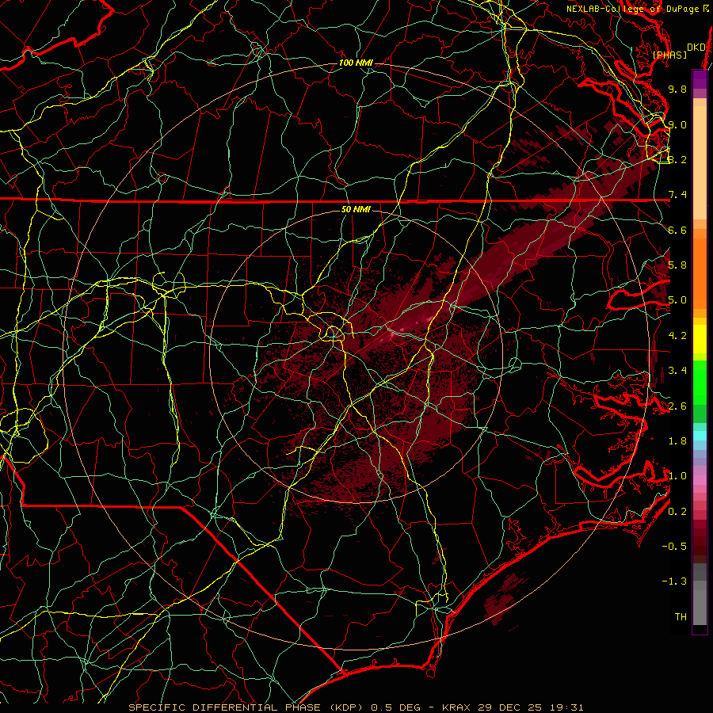Screen dimensions: 713x713
Task: Click the 5.8 value on color scale
Action: coord(677,265)
